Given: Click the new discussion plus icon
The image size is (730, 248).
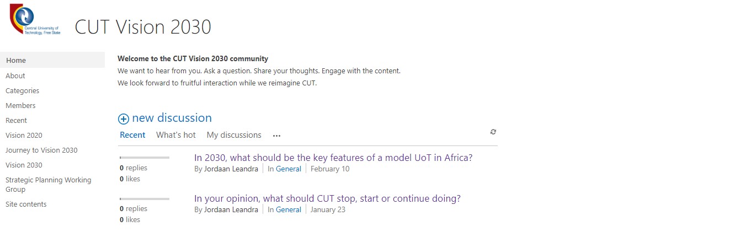Looking at the screenshot, I should click(x=124, y=118).
